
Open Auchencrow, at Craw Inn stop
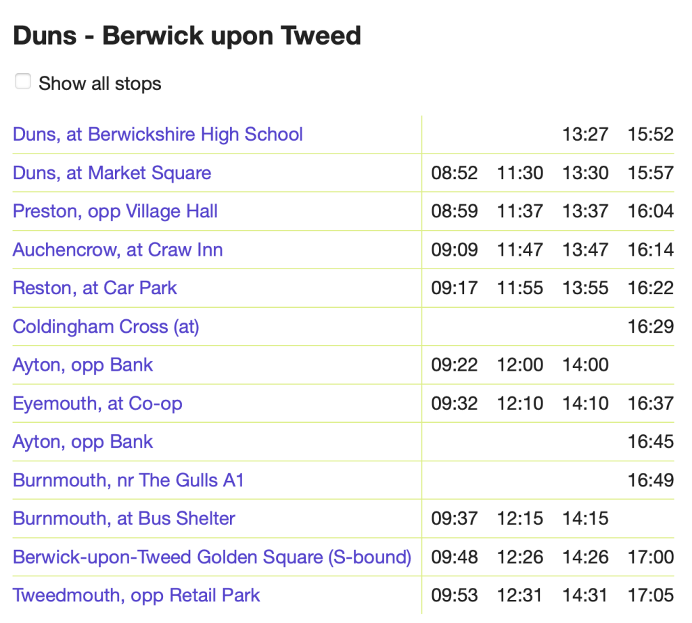coord(118,250)
